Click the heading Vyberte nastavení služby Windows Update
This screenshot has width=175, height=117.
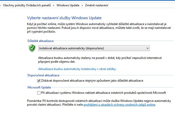(x=64, y=18)
